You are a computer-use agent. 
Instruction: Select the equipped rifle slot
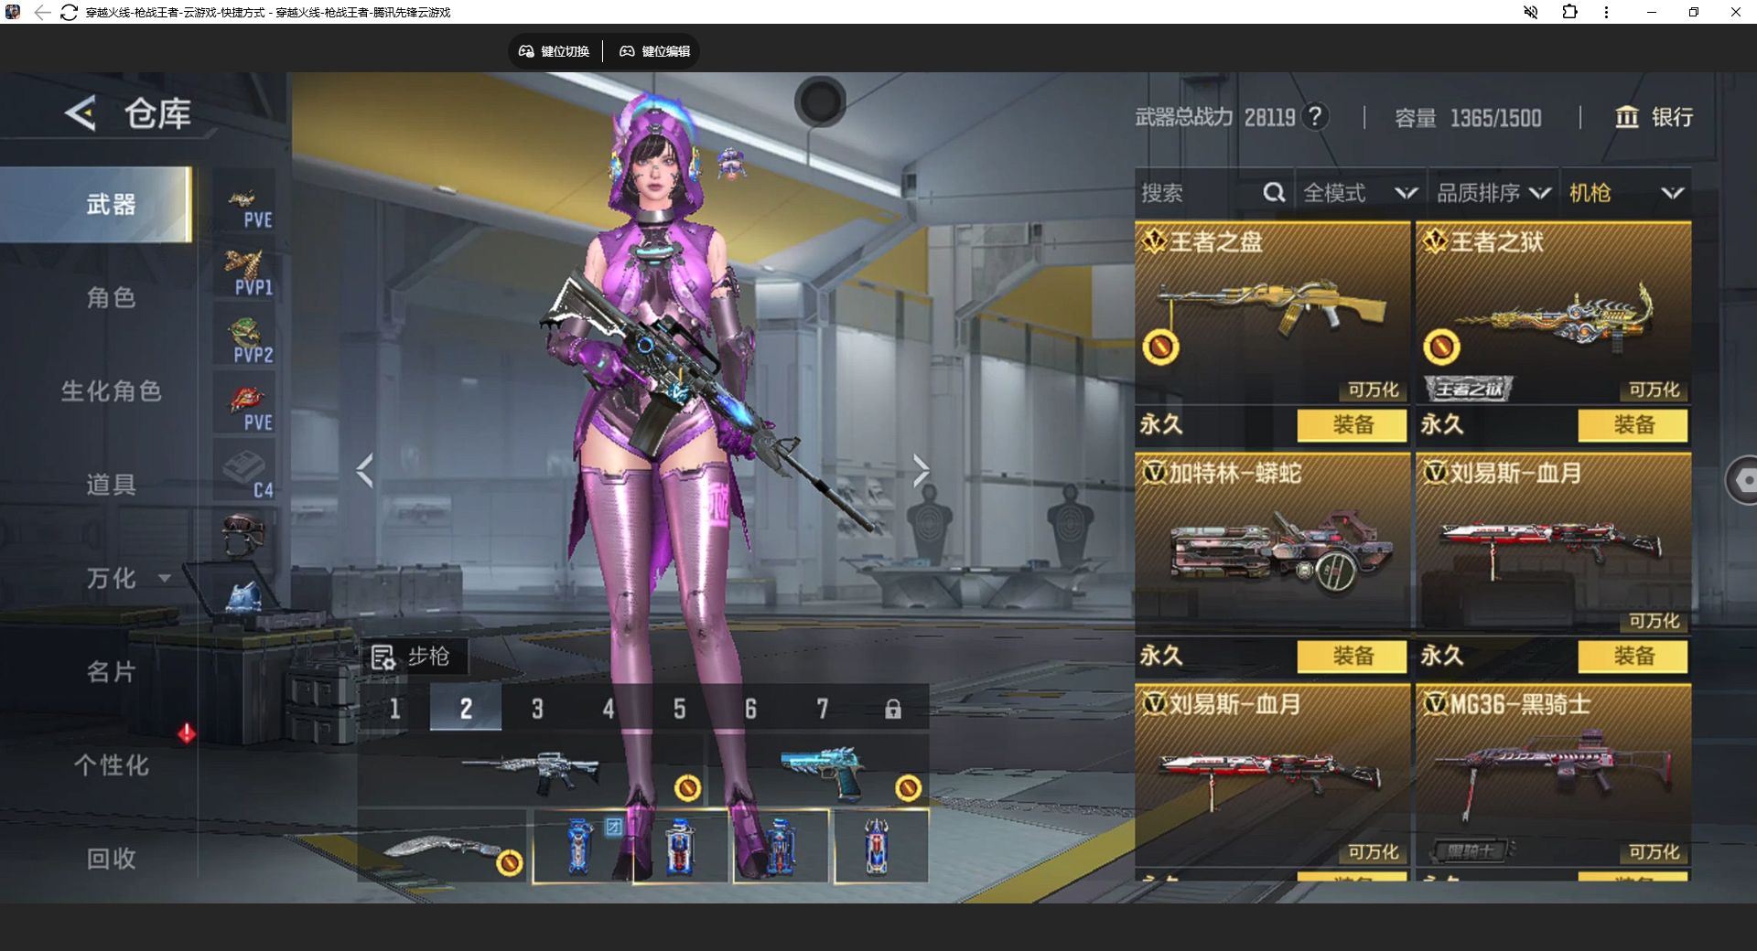[531, 770]
